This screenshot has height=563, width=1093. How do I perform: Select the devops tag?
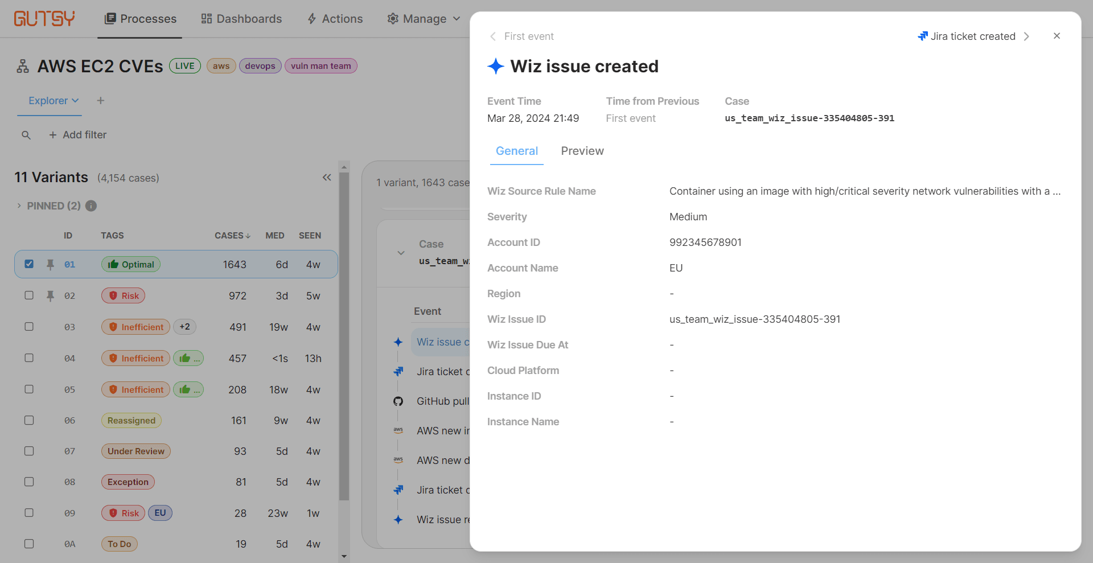click(x=260, y=66)
